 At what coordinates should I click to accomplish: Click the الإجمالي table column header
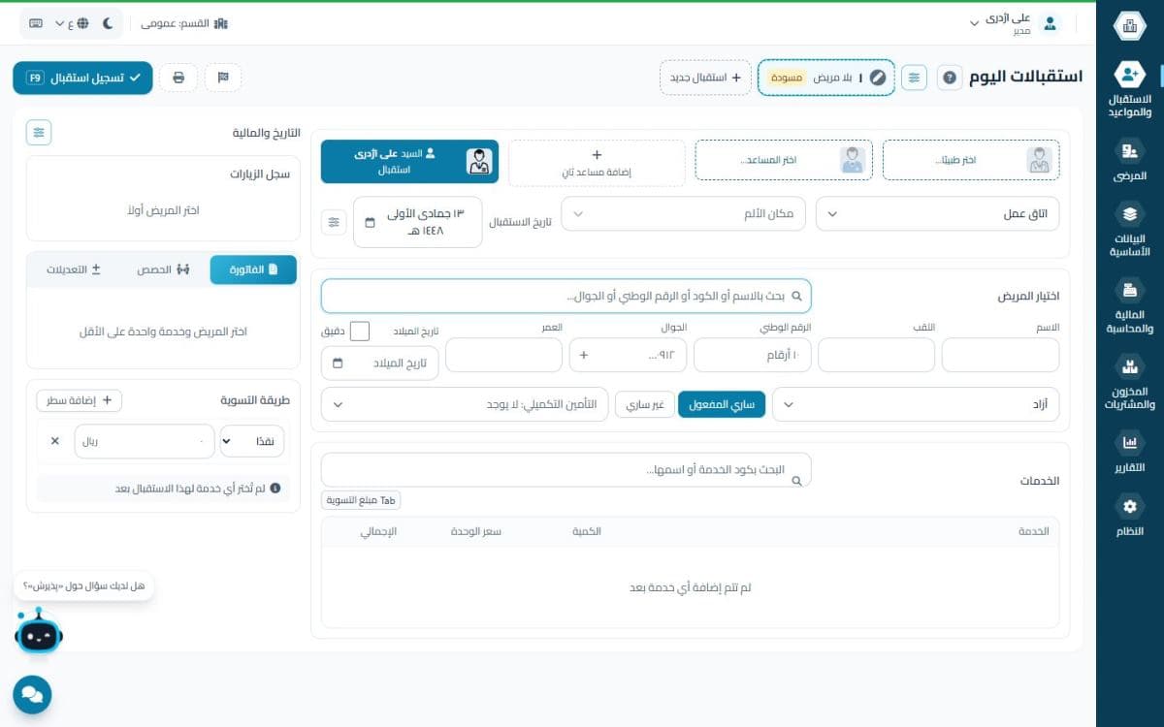[x=378, y=531]
